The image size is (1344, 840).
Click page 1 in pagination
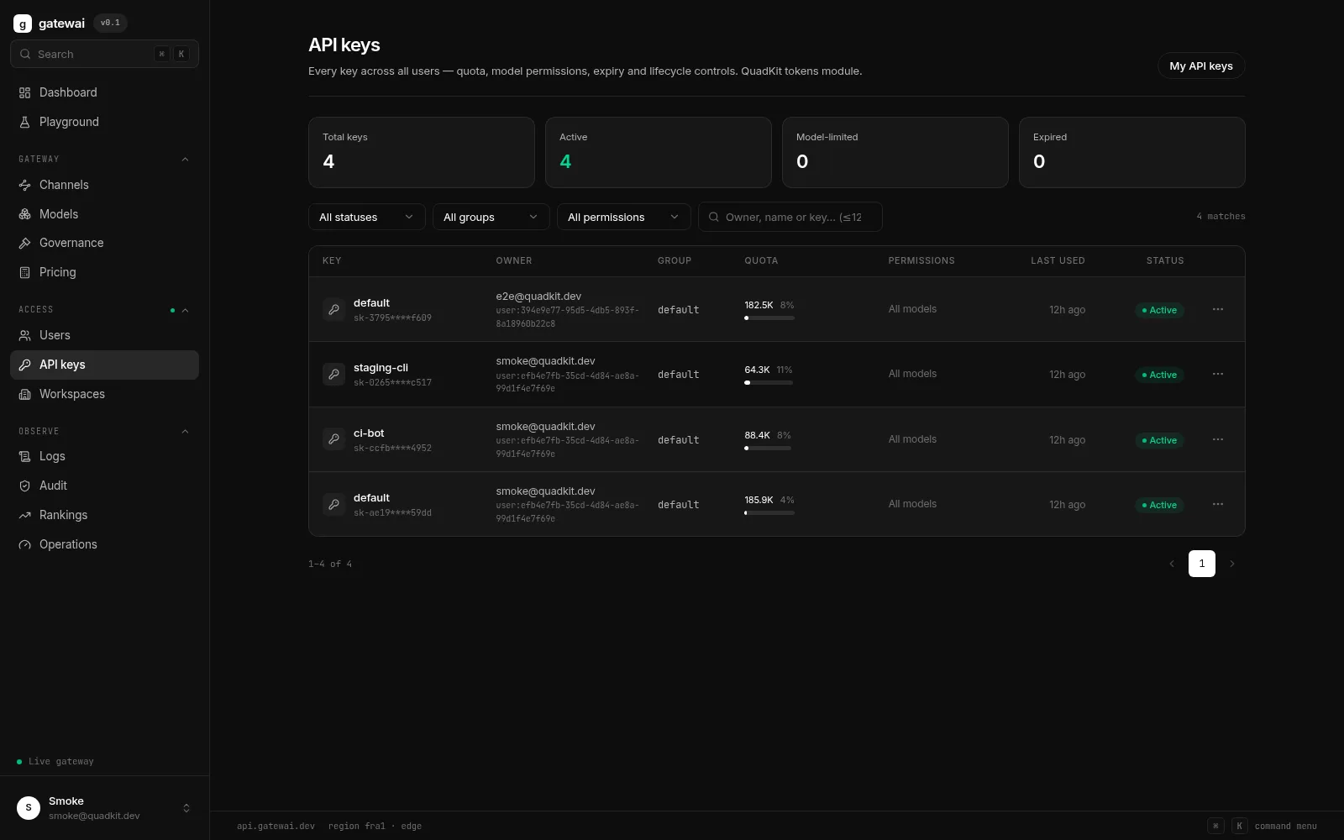1202,564
